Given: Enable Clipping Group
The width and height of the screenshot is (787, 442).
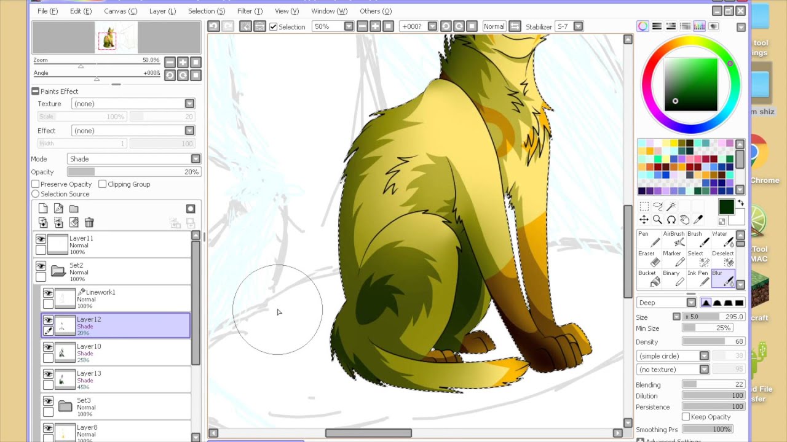Looking at the screenshot, I should 103,184.
